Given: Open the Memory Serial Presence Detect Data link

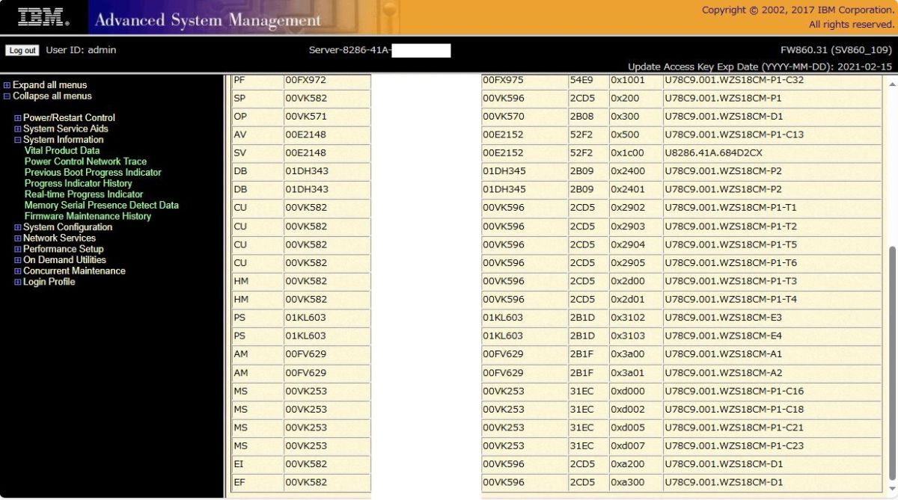Looking at the screenshot, I should point(102,206).
